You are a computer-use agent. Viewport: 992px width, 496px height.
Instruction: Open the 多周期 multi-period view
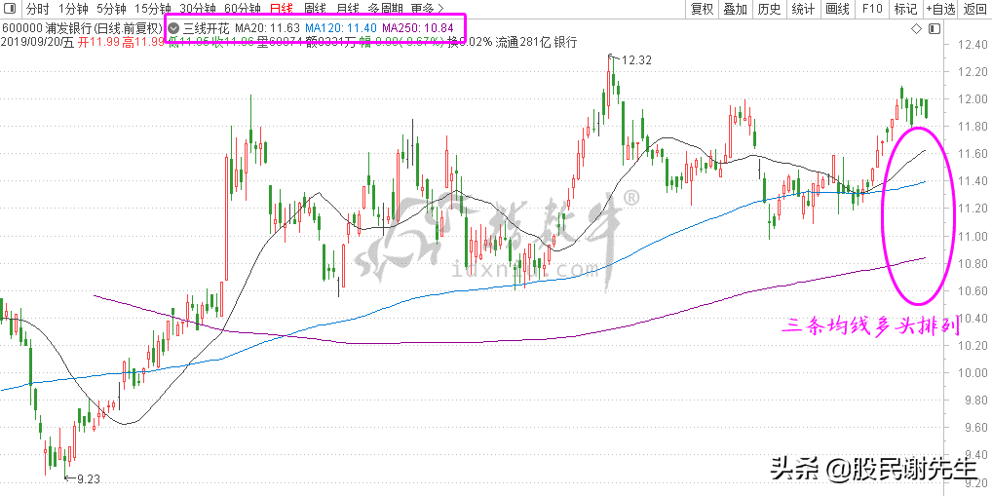(x=385, y=9)
